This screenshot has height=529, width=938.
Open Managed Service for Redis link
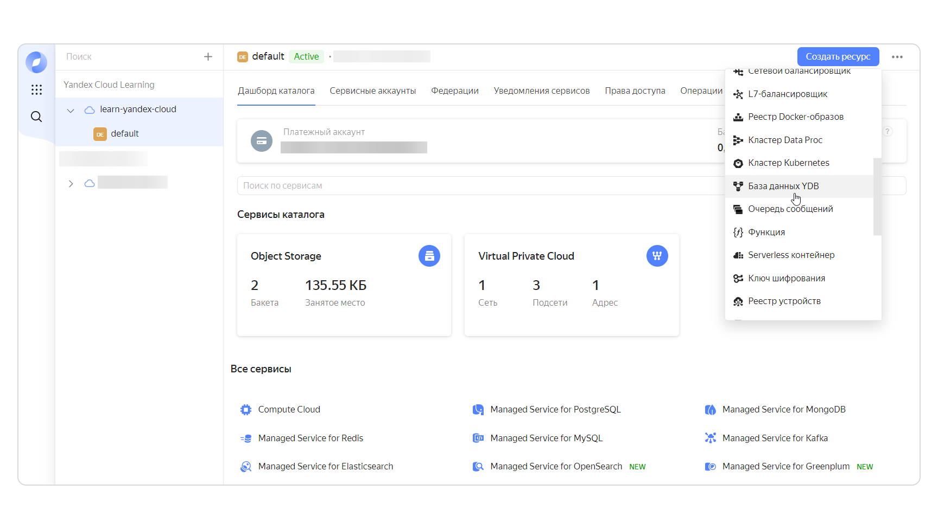310,438
